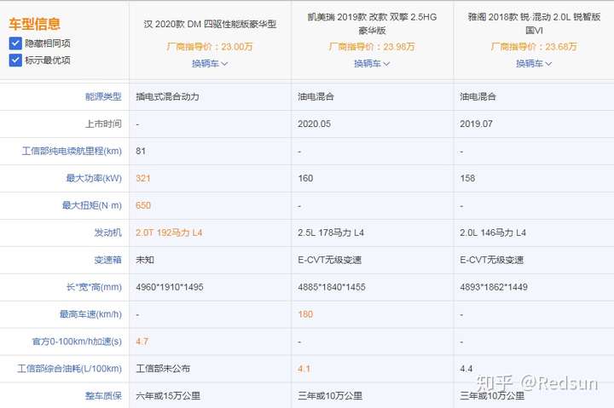
Task: Click the 官方0-100km/h加速(s) row label
Action: tap(77, 342)
